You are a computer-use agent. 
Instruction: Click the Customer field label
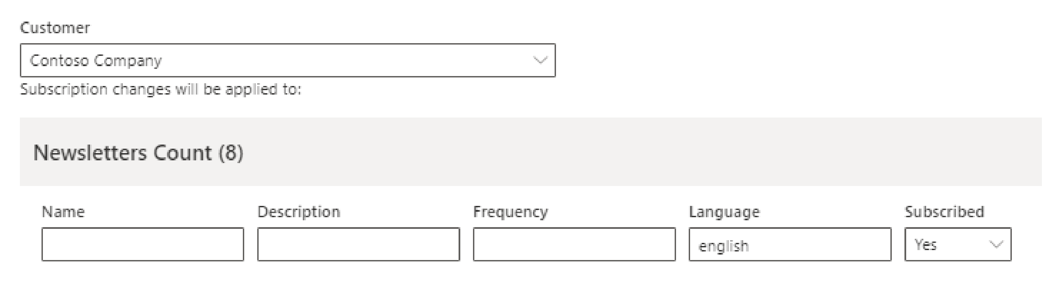click(55, 28)
